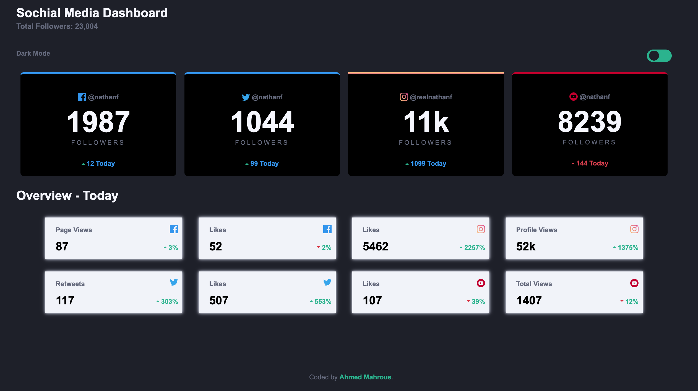The image size is (698, 391).
Task: Click the Overview - Today heading
Action: pyautogui.click(x=67, y=195)
